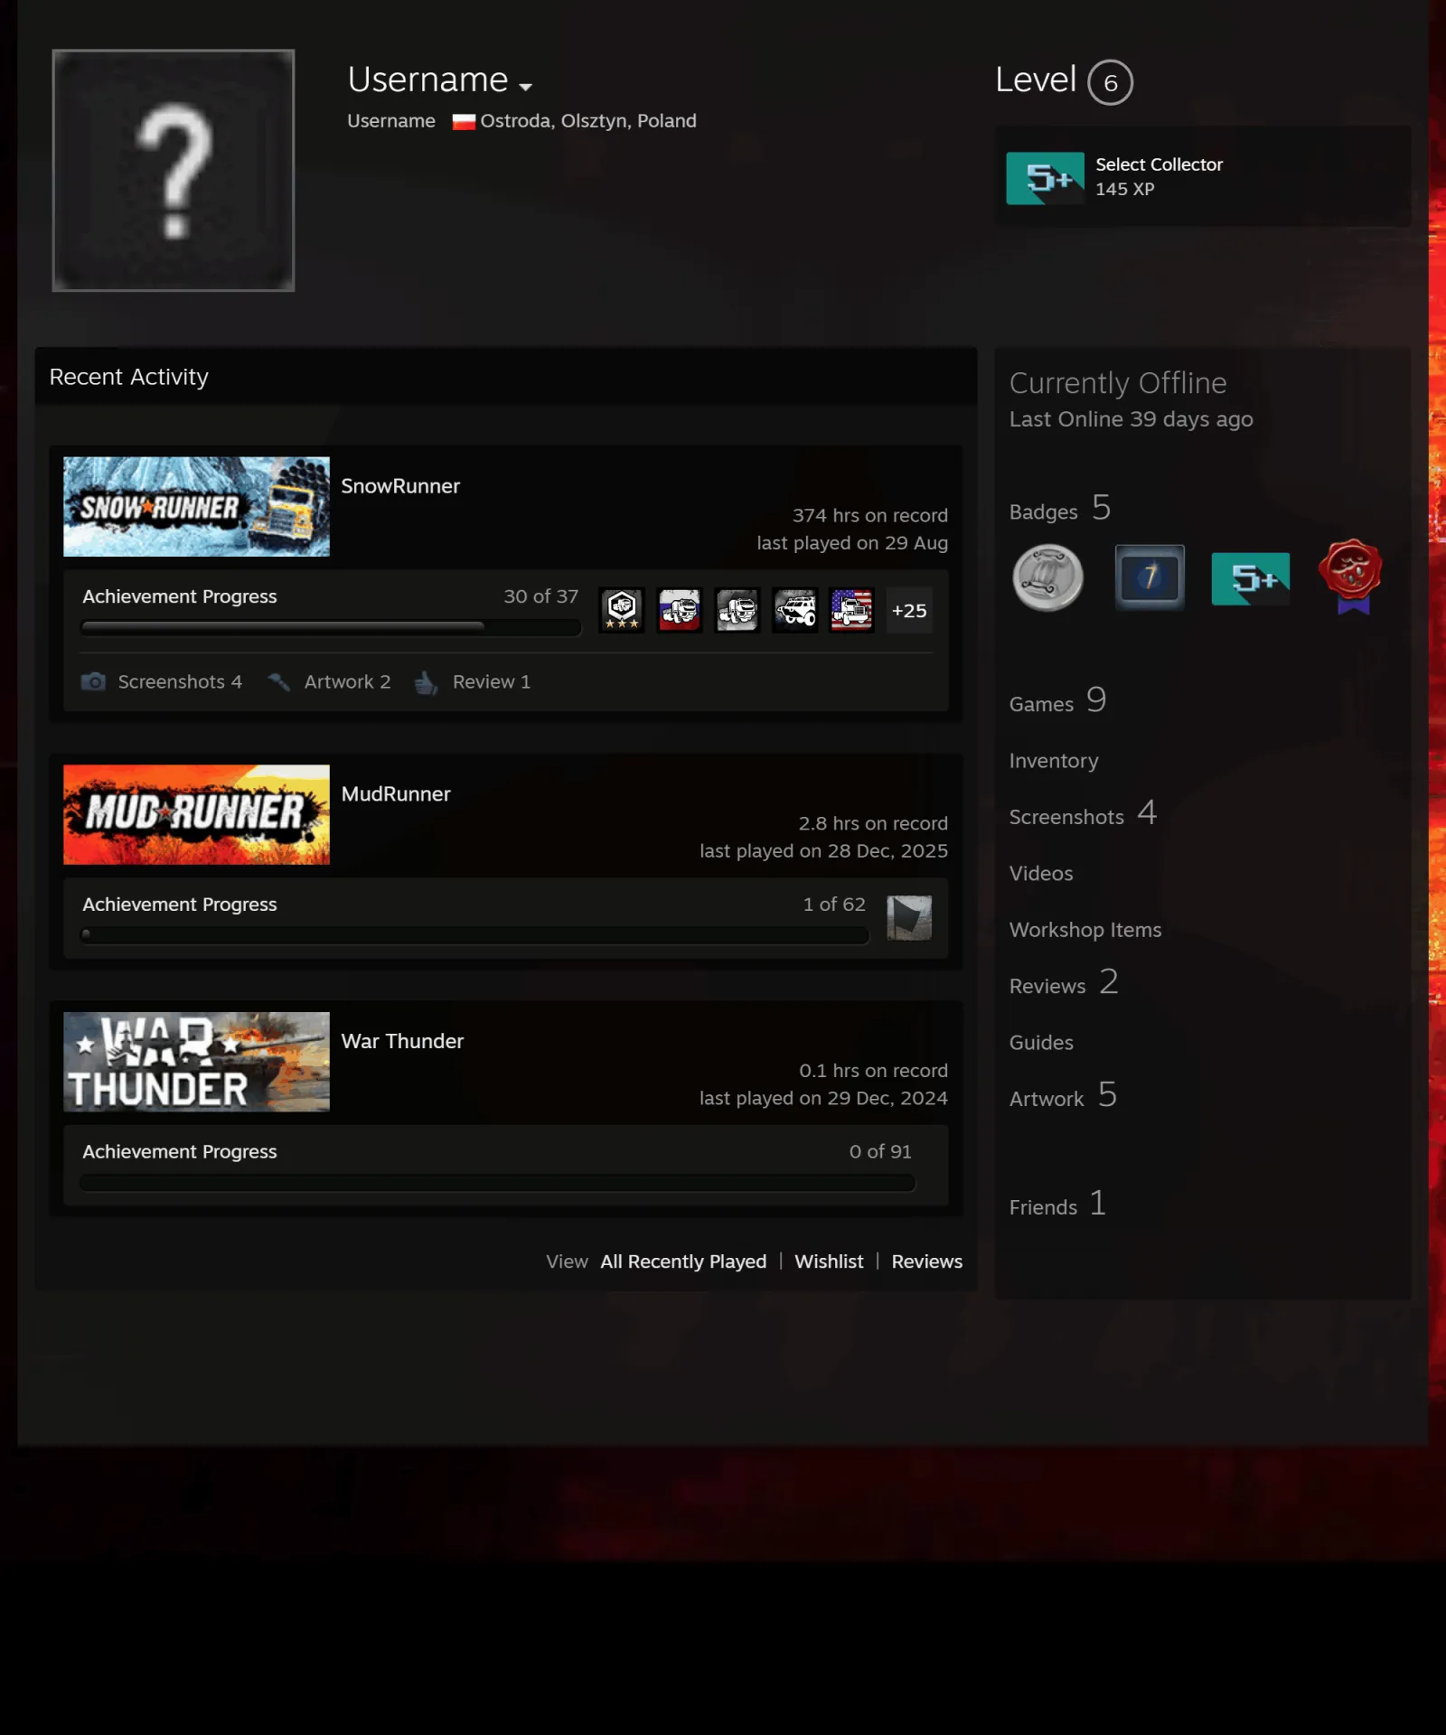Open the Reviews link next to Wishlist

(x=927, y=1261)
